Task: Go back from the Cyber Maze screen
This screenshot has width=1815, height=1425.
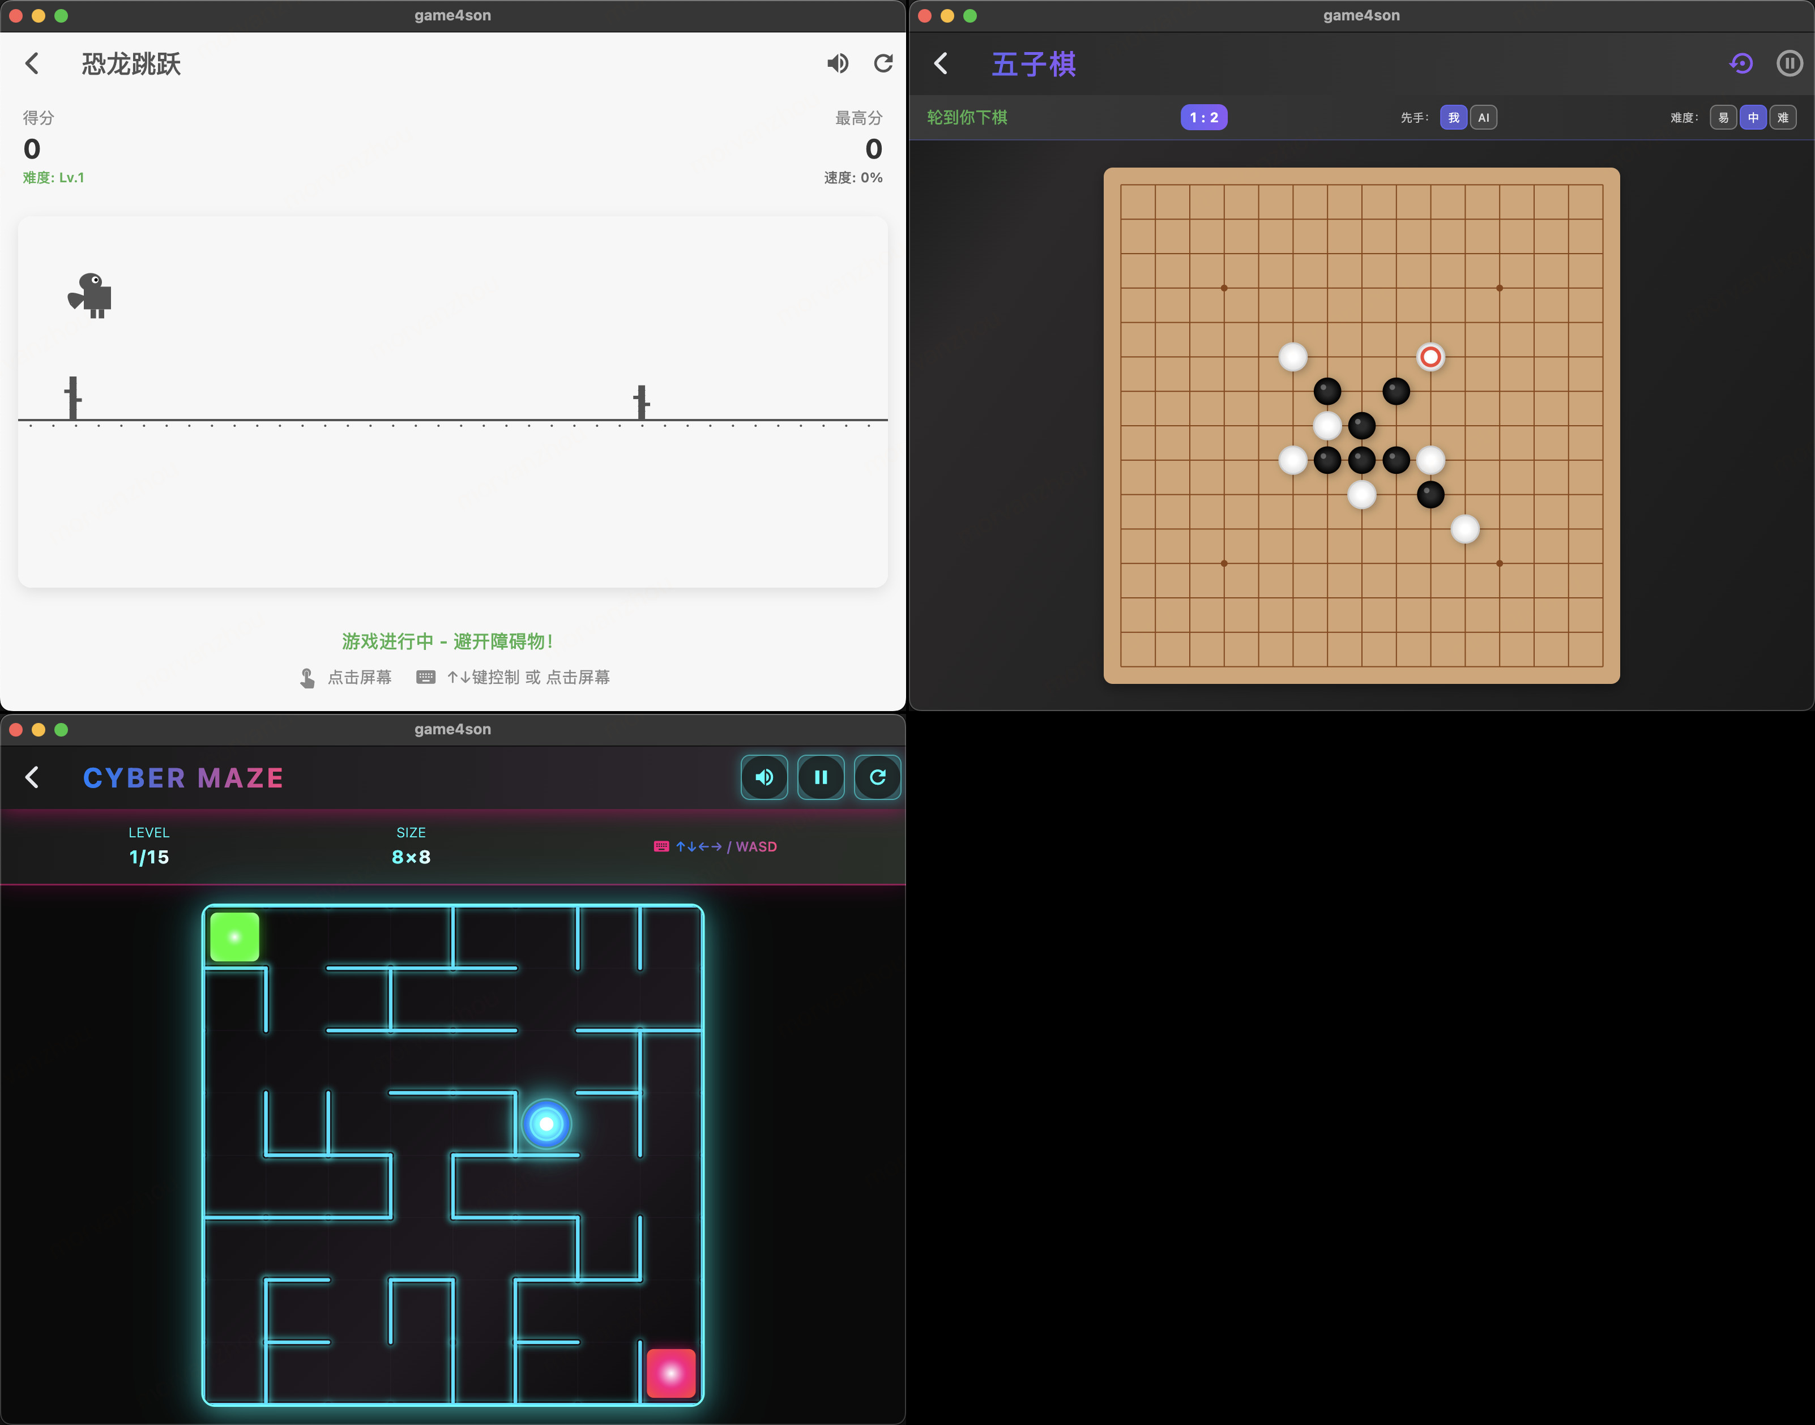Action: [x=32, y=777]
